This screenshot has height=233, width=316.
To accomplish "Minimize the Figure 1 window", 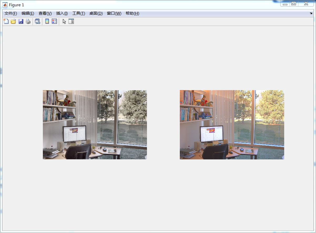I will (285, 3).
